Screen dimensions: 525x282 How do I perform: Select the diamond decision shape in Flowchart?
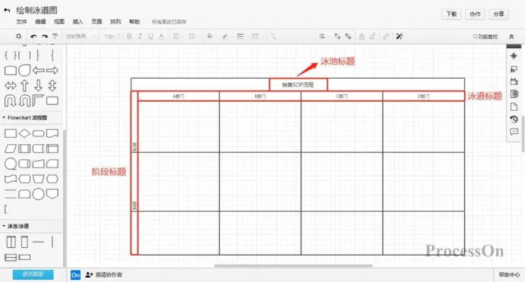point(24,134)
